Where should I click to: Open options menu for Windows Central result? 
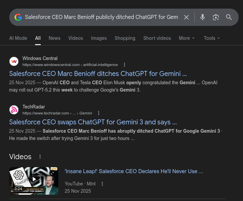point(124,65)
